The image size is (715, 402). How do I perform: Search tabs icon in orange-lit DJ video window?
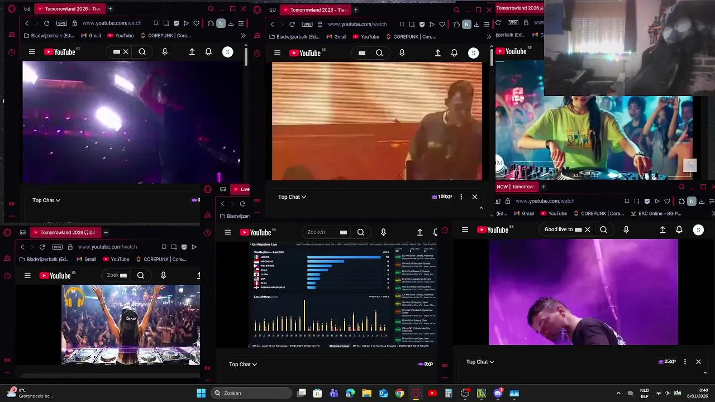(x=456, y=9)
